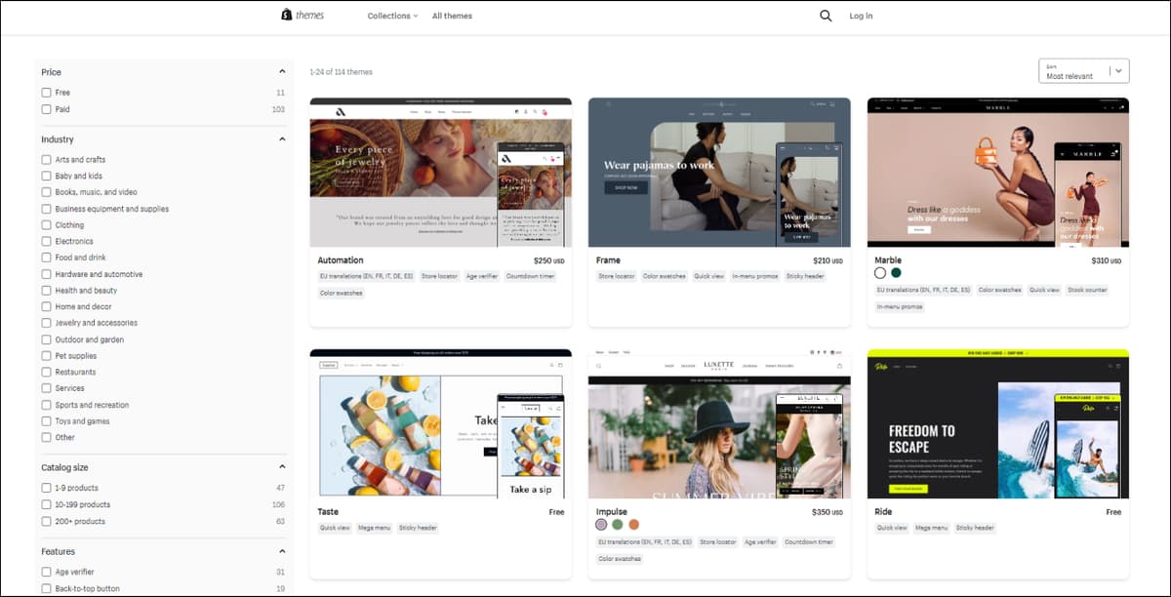This screenshot has width=1171, height=597.
Task: Collapse the Catalog size section
Action: pyautogui.click(x=282, y=467)
